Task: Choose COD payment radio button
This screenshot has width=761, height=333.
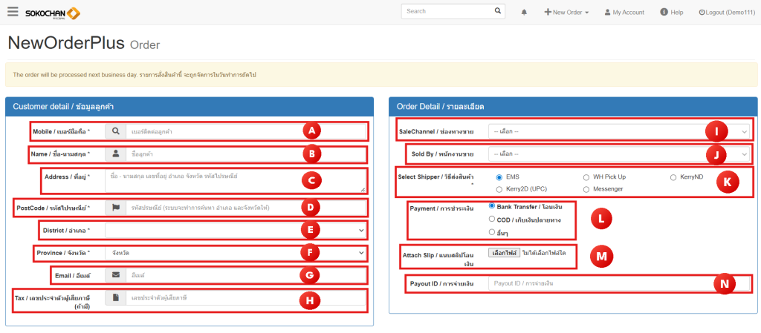Action: click(x=492, y=219)
